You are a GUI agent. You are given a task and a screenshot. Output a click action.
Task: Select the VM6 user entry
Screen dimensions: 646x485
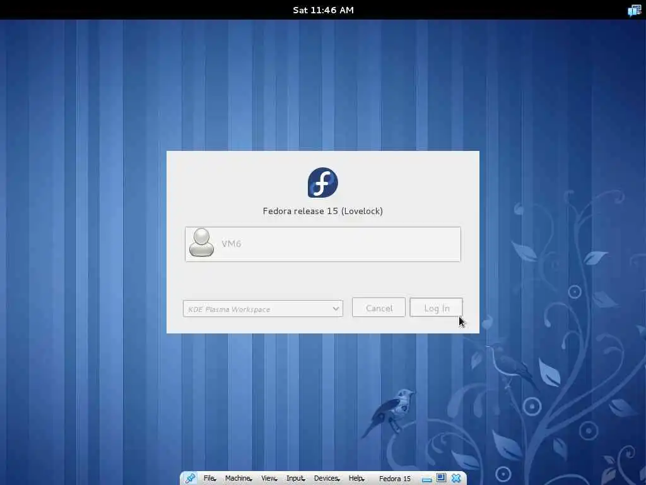323,244
